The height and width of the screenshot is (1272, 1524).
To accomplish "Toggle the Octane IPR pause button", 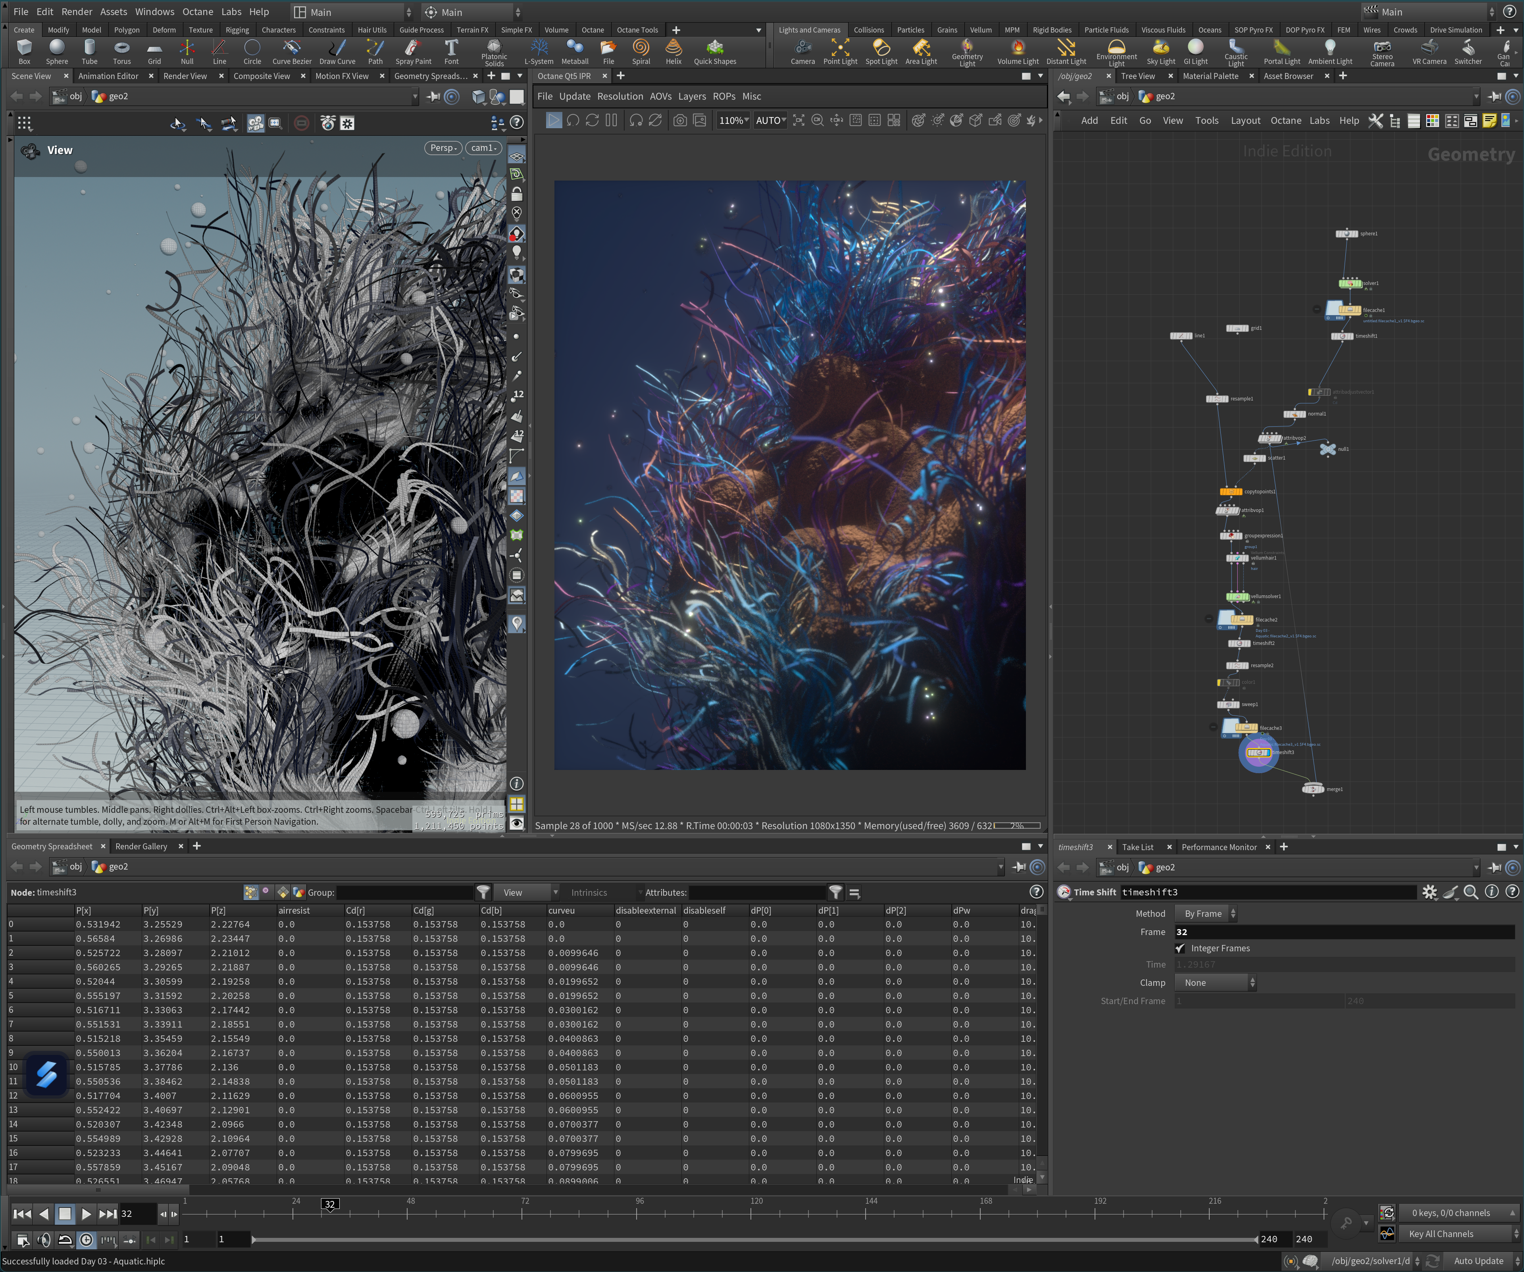I will pos(612,120).
